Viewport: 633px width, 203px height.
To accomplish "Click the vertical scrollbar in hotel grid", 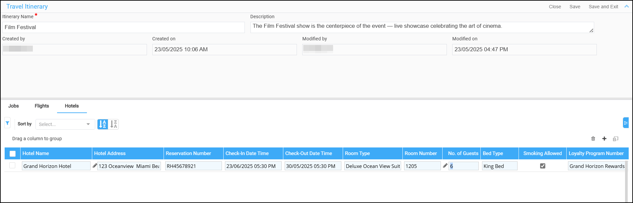I will tap(626, 182).
